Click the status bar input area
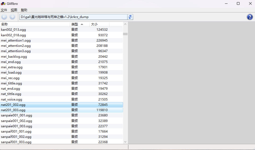255x150 pixels. 64,147
